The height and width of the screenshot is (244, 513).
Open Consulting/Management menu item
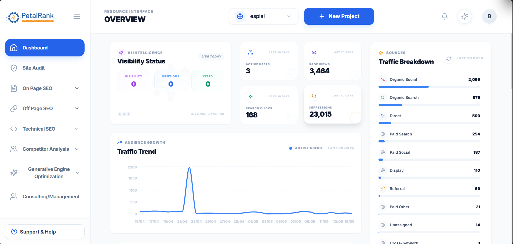[45, 197]
